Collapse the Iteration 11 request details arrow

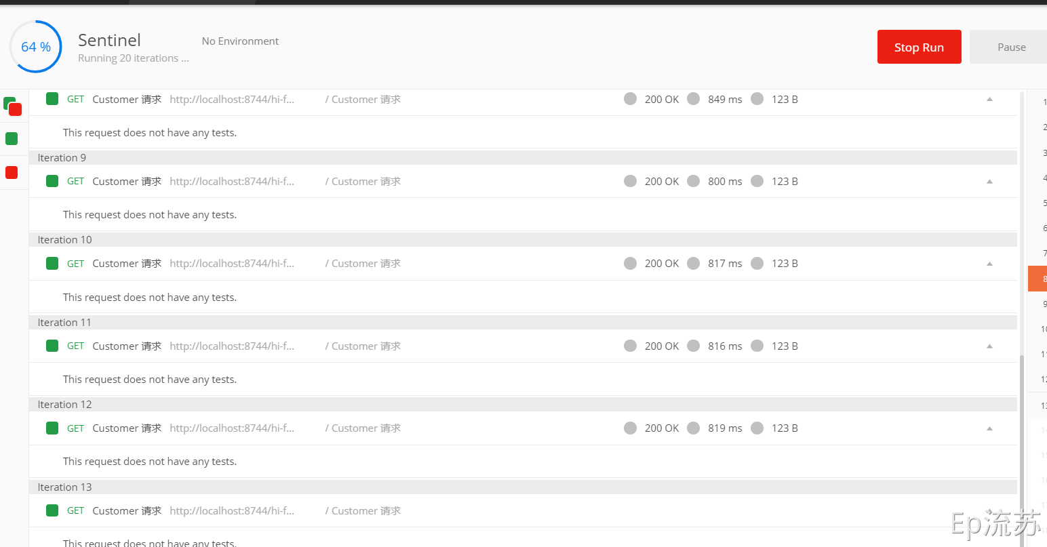click(x=989, y=346)
